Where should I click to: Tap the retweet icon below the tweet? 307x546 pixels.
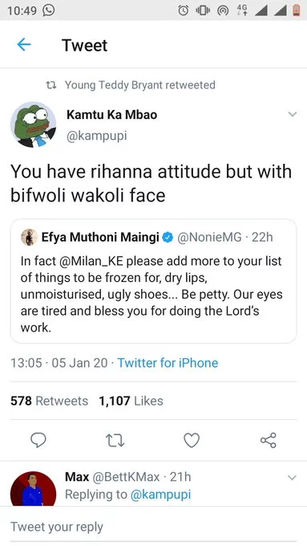click(x=115, y=441)
